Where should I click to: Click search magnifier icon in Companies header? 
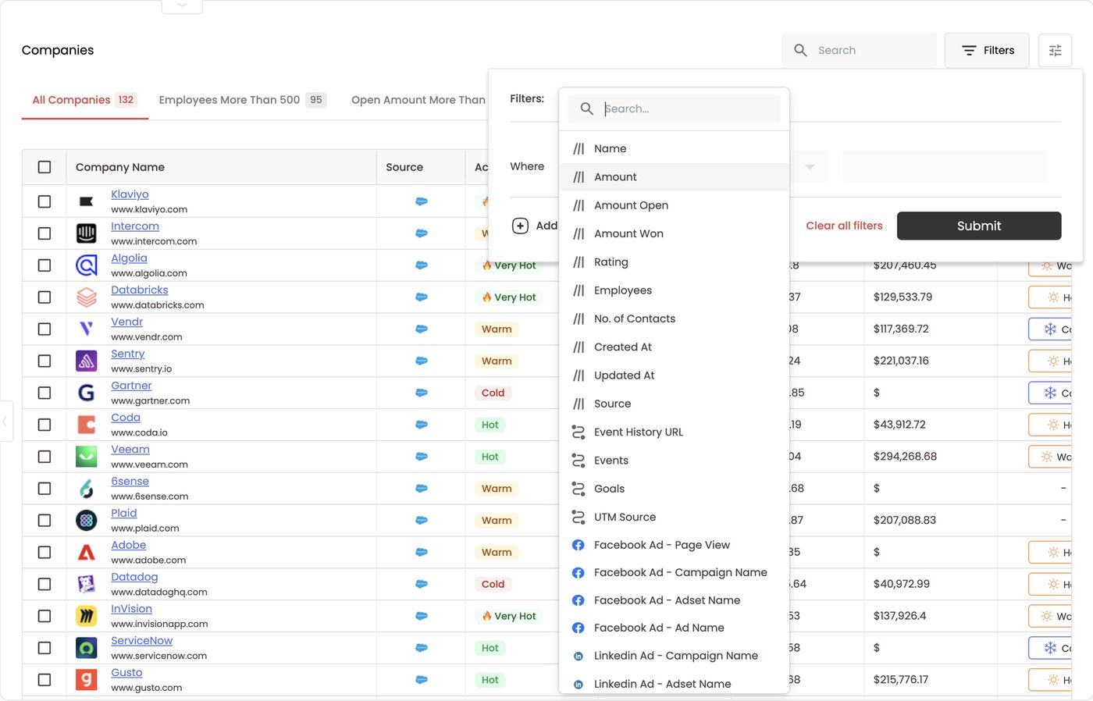point(800,50)
